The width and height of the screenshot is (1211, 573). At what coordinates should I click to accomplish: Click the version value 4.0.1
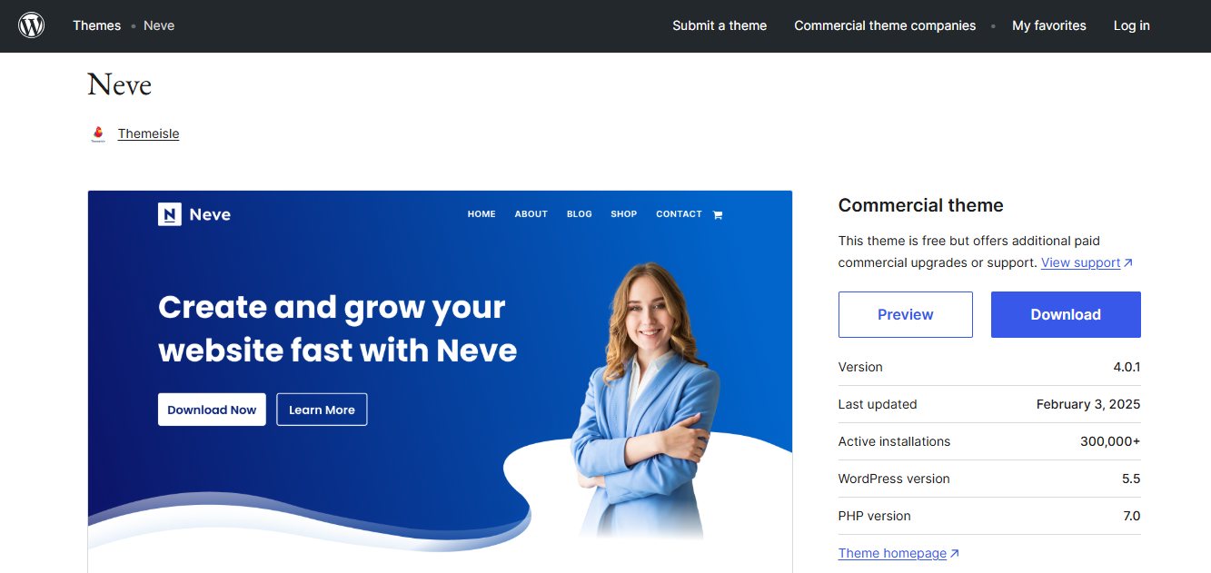coord(1127,367)
